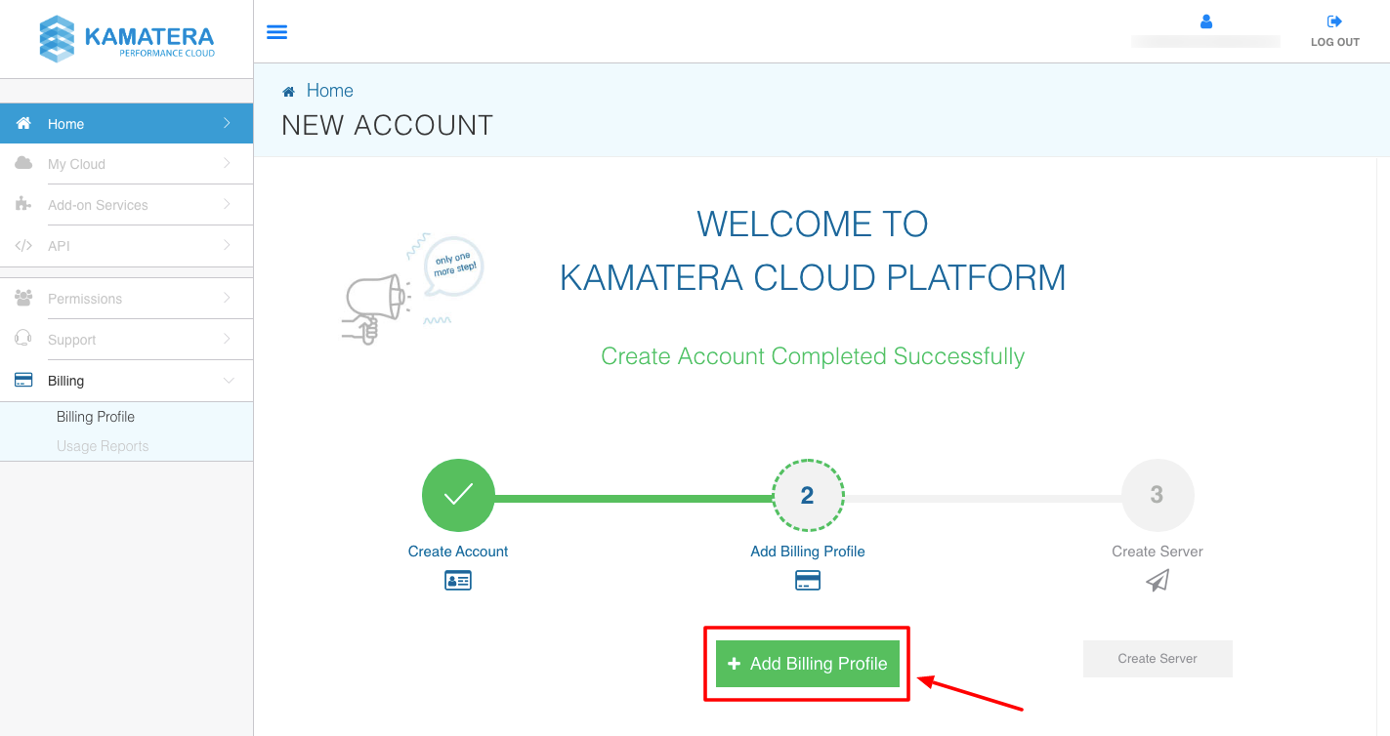Click the Create Server step label
The height and width of the screenshot is (736, 1390).
pyautogui.click(x=1158, y=552)
